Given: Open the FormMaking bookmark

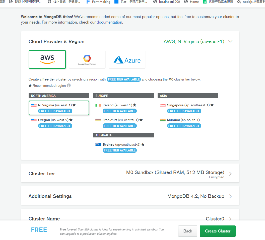Looking at the screenshot, I should [x=98, y=2].
